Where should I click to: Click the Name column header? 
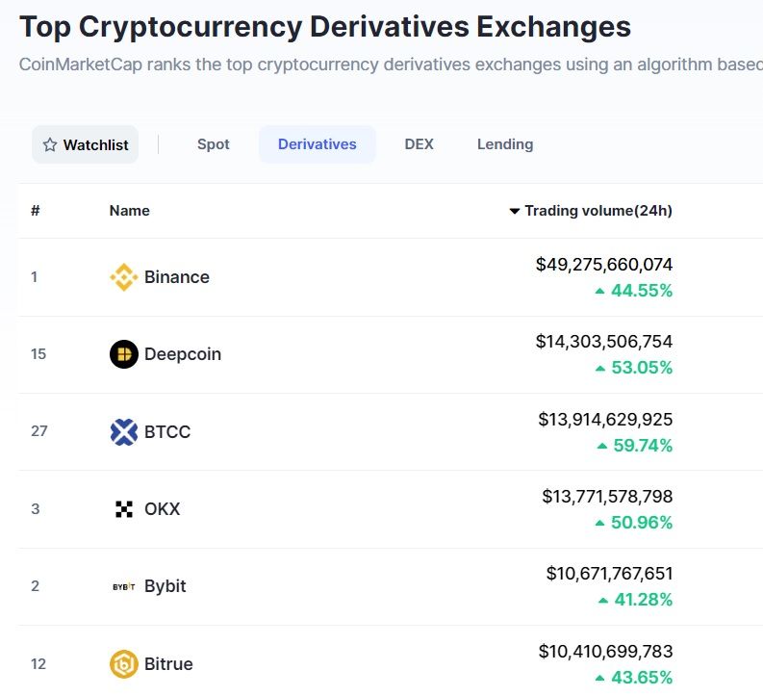(x=130, y=211)
